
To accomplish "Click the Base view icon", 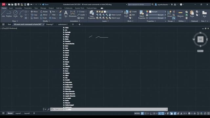I will pos(204,14).
